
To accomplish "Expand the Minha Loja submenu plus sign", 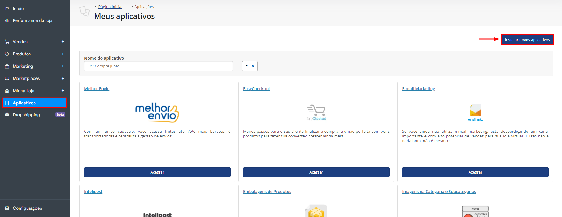I will coord(63,91).
